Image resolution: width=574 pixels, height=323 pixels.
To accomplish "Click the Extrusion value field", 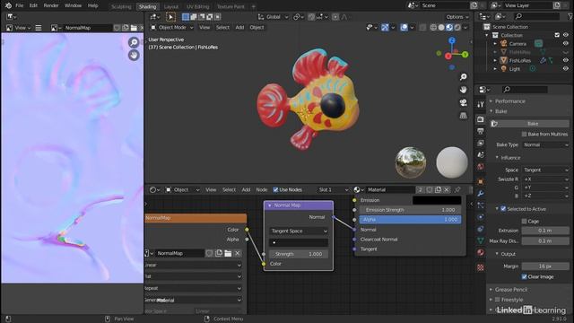I will click(545, 231).
